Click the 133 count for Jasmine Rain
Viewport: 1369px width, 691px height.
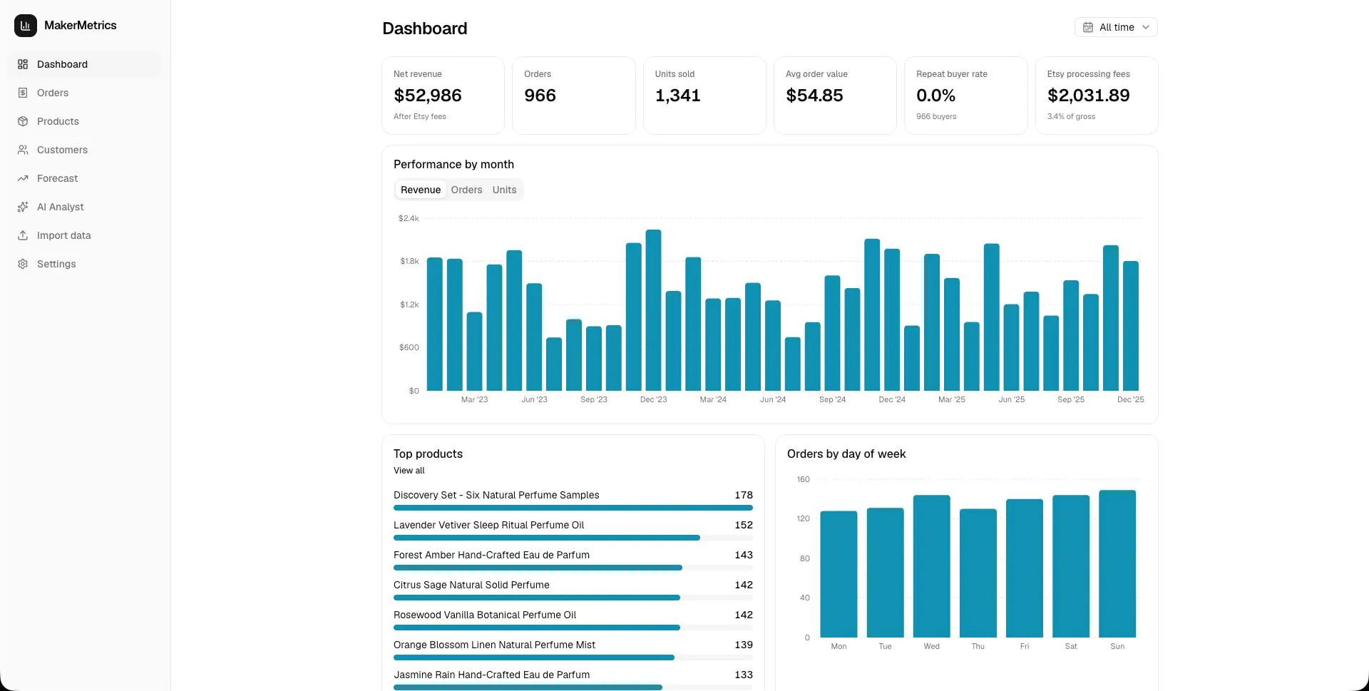click(744, 675)
